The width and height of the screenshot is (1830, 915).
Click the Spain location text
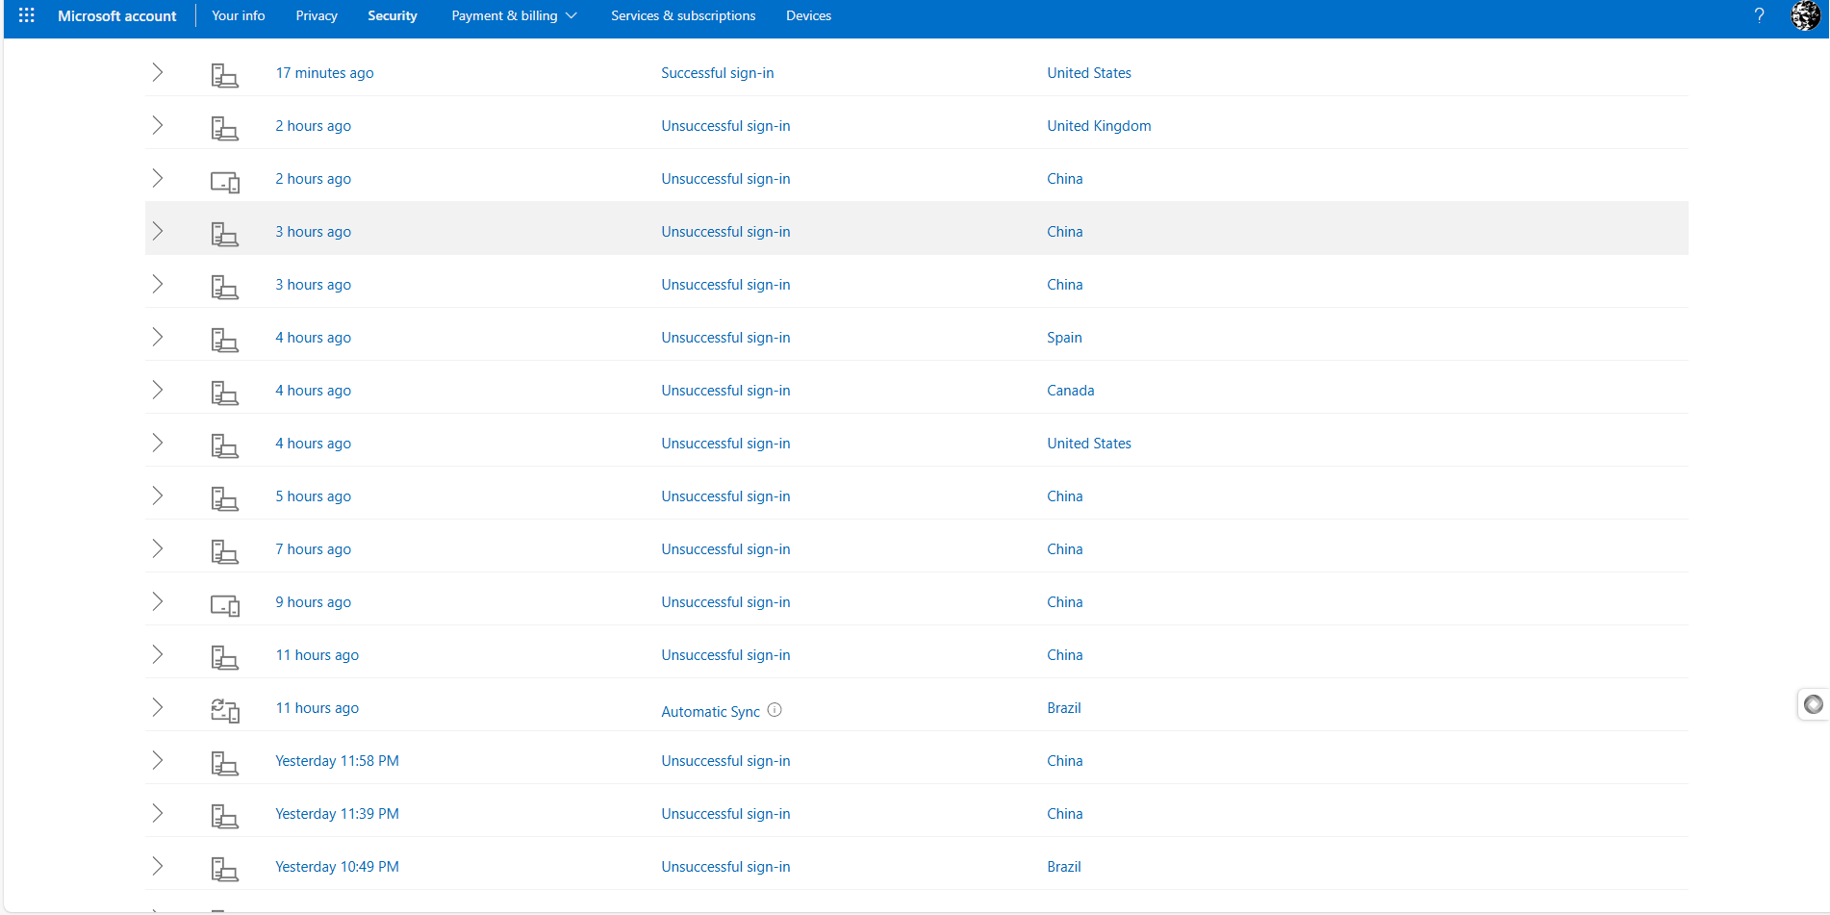1064,338
